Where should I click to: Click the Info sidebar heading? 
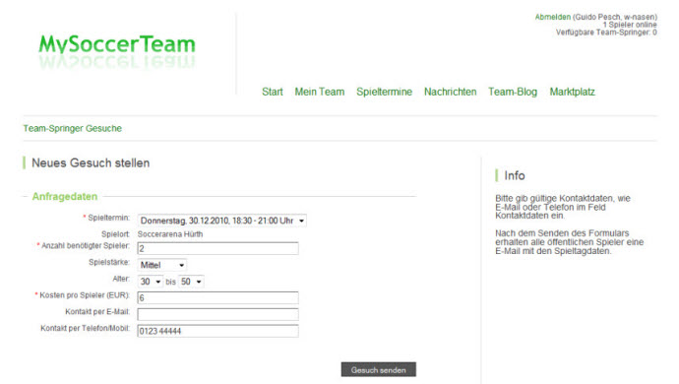click(515, 175)
